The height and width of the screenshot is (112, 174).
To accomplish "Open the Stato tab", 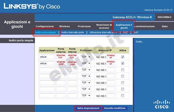I will [x=164, y=26].
